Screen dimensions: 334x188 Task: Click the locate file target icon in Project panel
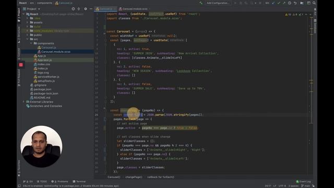pyautogui.click(x=73, y=9)
